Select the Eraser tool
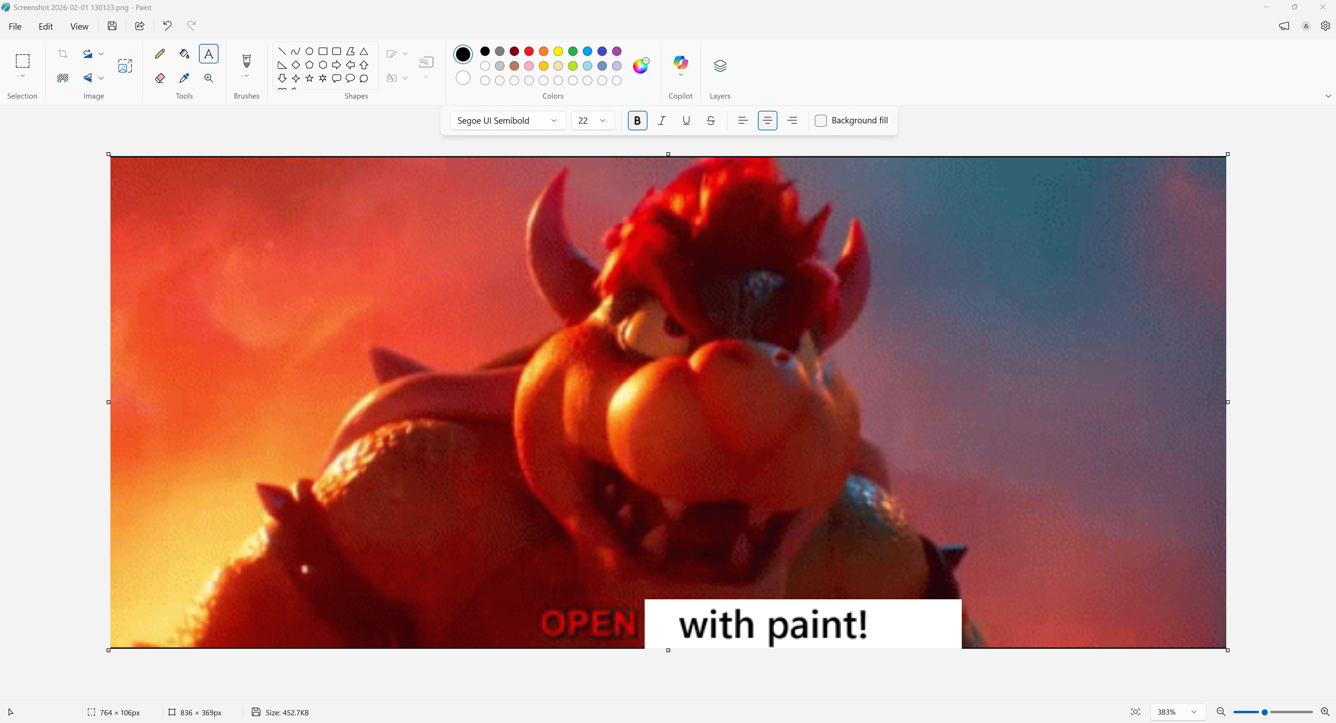This screenshot has height=723, width=1336. (x=160, y=78)
